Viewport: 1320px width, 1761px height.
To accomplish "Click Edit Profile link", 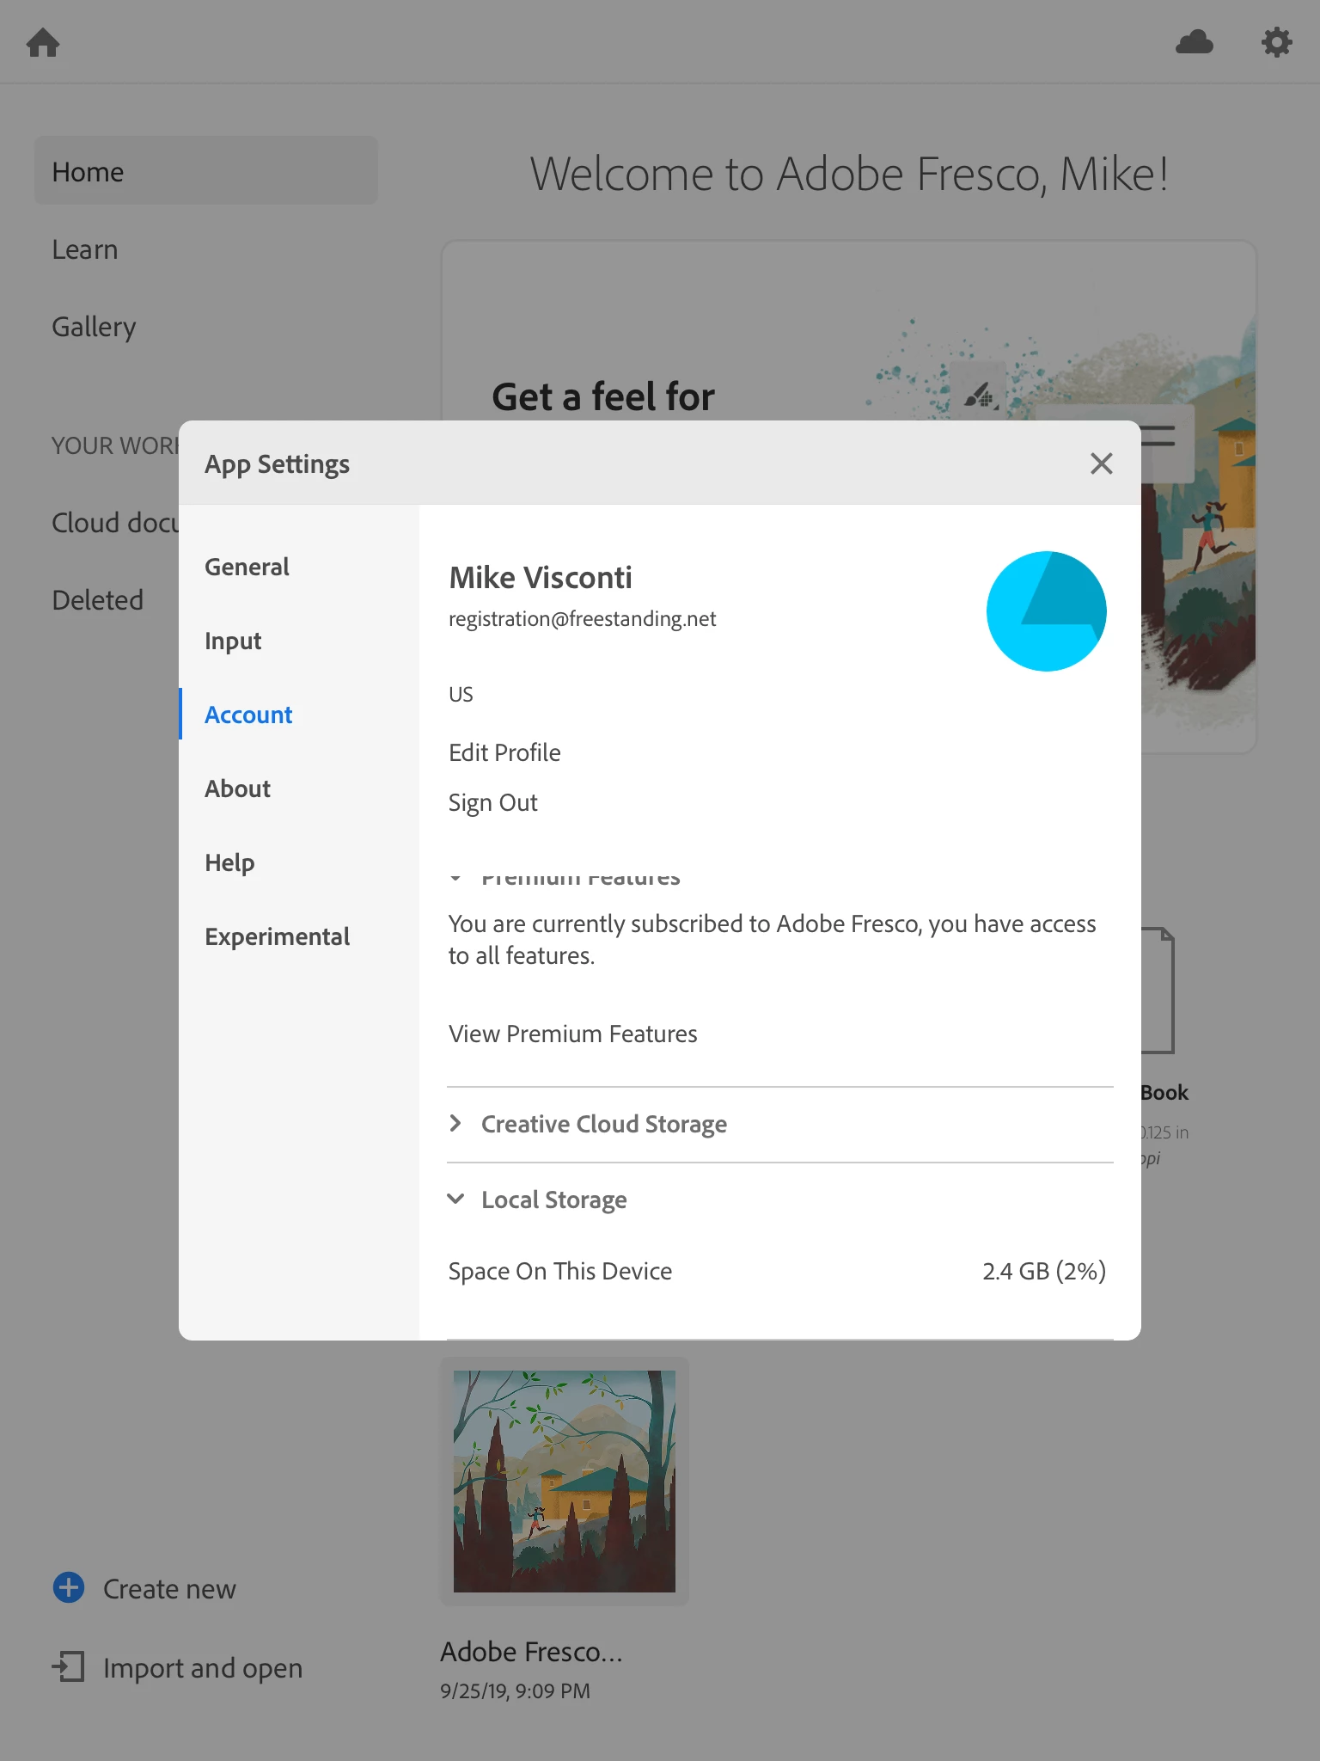I will pyautogui.click(x=504, y=752).
